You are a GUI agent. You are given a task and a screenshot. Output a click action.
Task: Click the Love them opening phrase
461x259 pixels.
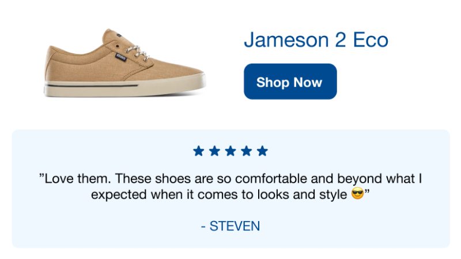tap(75, 179)
